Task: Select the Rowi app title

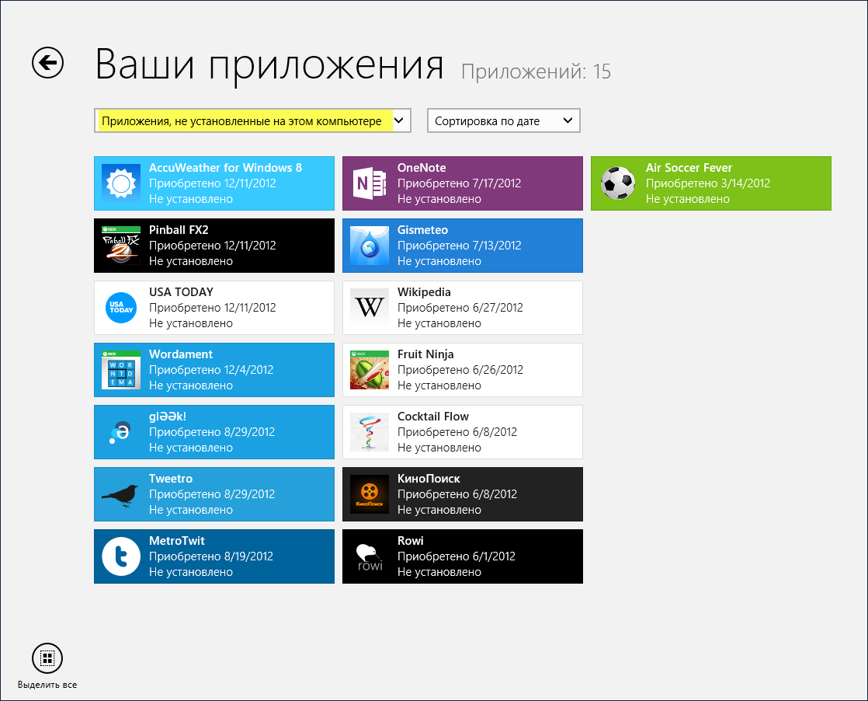Action: point(411,541)
